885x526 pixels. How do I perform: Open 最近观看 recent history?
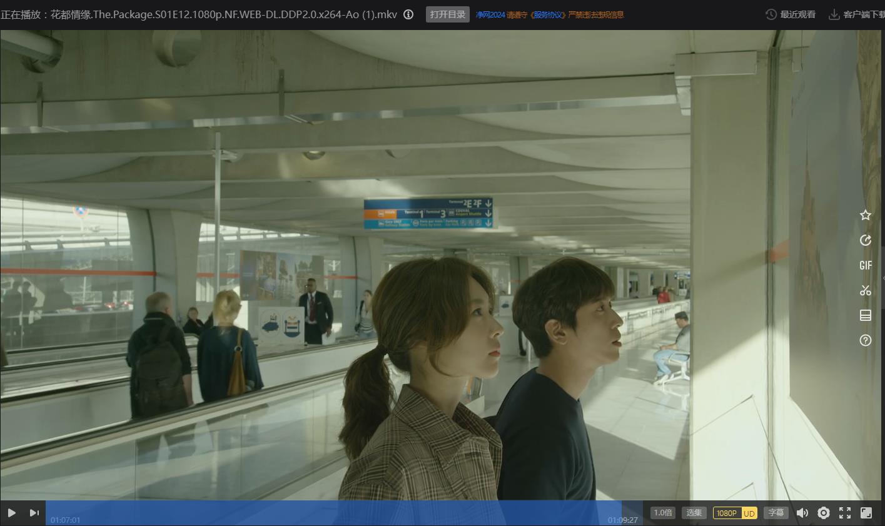[791, 14]
